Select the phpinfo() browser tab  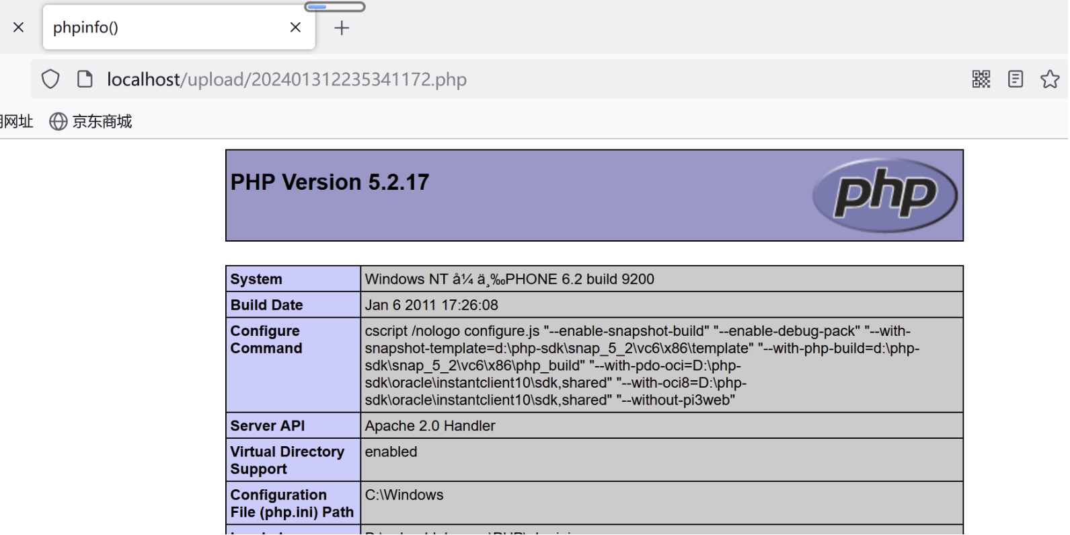pyautogui.click(x=179, y=28)
